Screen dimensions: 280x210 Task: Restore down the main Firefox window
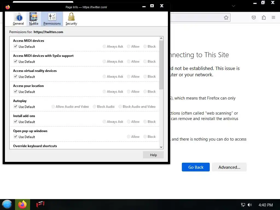(x=263, y=3)
